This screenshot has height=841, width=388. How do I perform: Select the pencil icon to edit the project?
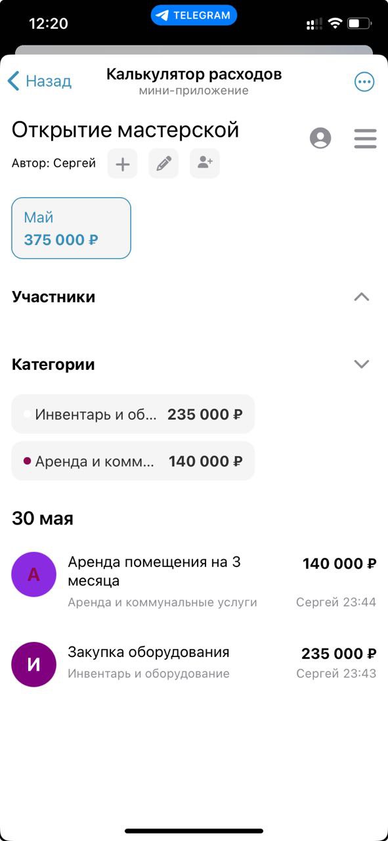point(163,164)
